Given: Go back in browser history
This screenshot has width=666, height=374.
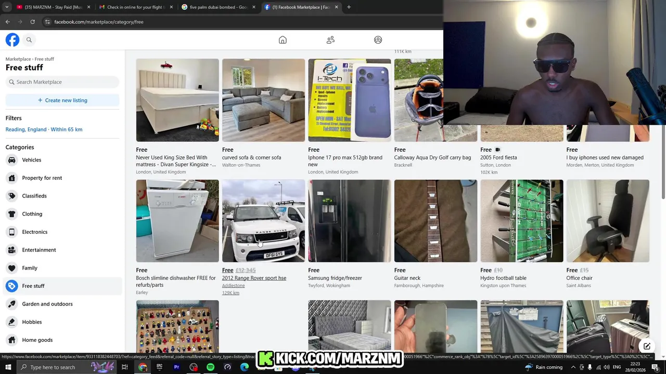Looking at the screenshot, I should click(7, 22).
